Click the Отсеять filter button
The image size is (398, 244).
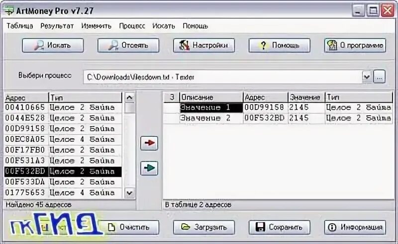[128, 45]
